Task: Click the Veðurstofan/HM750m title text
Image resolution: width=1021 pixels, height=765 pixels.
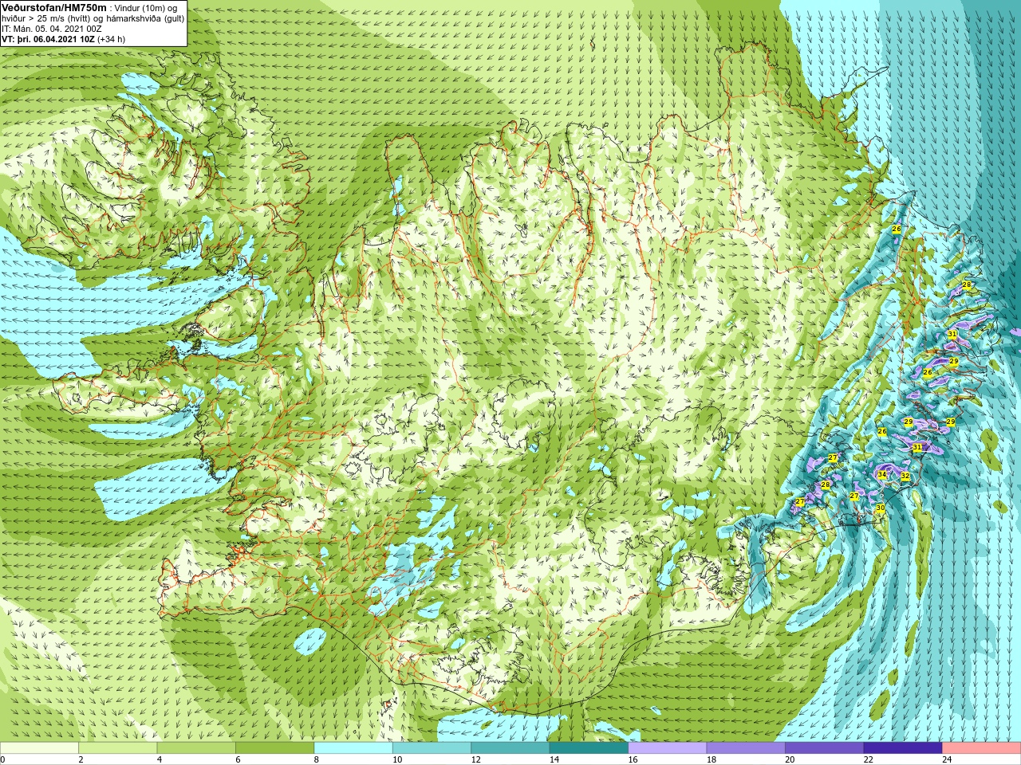Action: (x=54, y=7)
